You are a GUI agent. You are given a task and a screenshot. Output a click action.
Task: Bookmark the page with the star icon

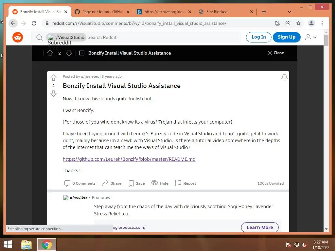(x=298, y=23)
